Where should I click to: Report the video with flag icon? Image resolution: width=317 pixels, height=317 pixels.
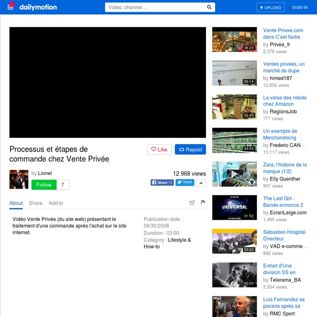tap(203, 202)
